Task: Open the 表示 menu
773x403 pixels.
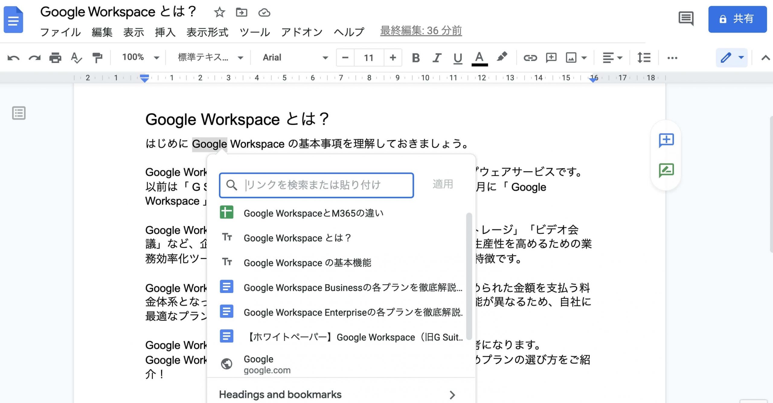Action: click(134, 32)
